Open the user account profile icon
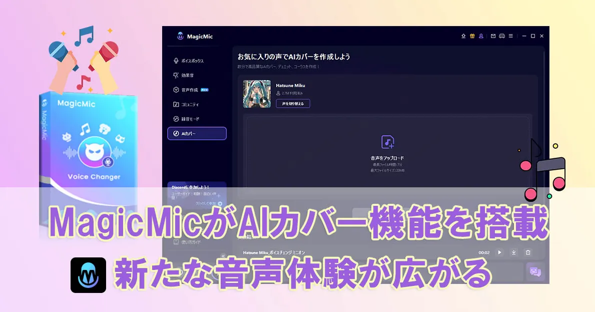This screenshot has height=312, width=595. [481, 36]
